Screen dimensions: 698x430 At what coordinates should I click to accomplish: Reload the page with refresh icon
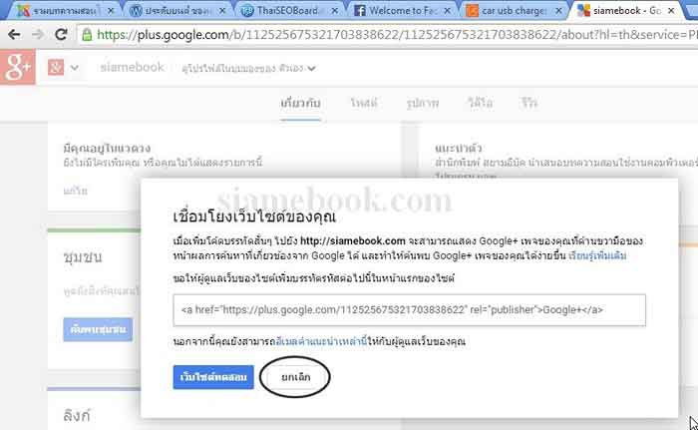pyautogui.click(x=61, y=34)
